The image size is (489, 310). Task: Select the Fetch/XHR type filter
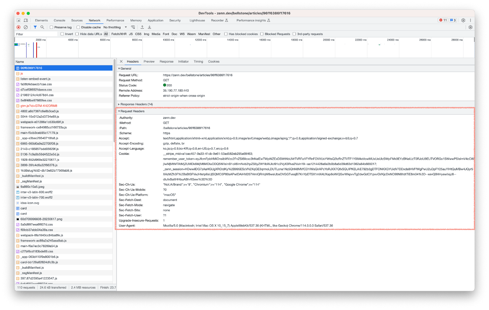click(119, 34)
